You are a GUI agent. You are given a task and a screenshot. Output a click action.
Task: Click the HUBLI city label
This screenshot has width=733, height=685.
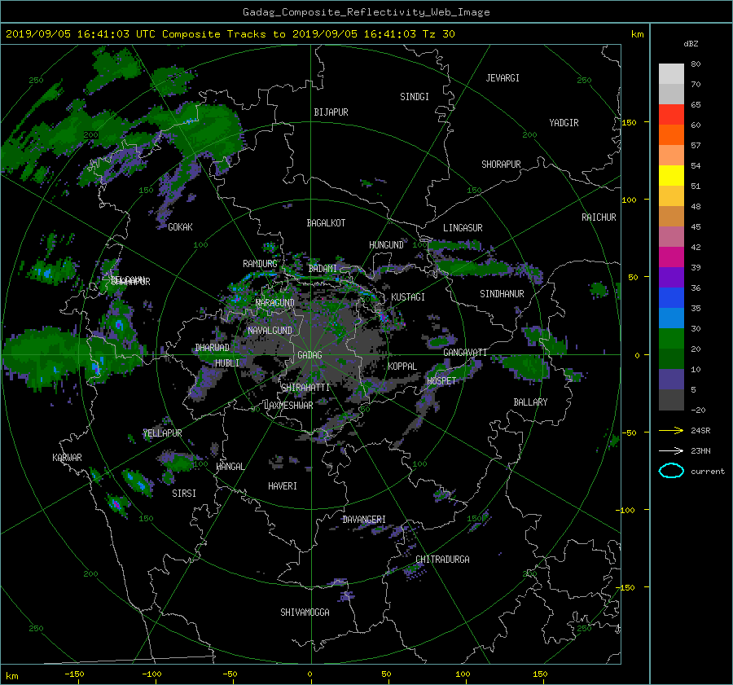point(227,362)
